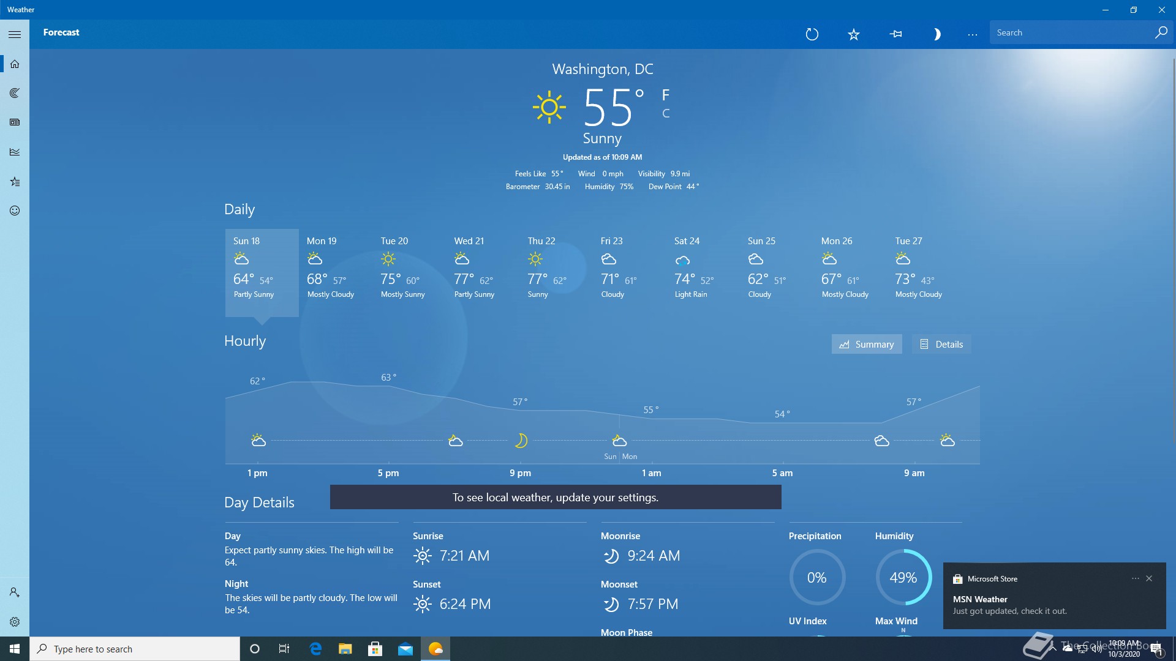1176x661 pixels.
Task: Open the 3D Maps/News icon in sidebar
Action: [x=15, y=122]
